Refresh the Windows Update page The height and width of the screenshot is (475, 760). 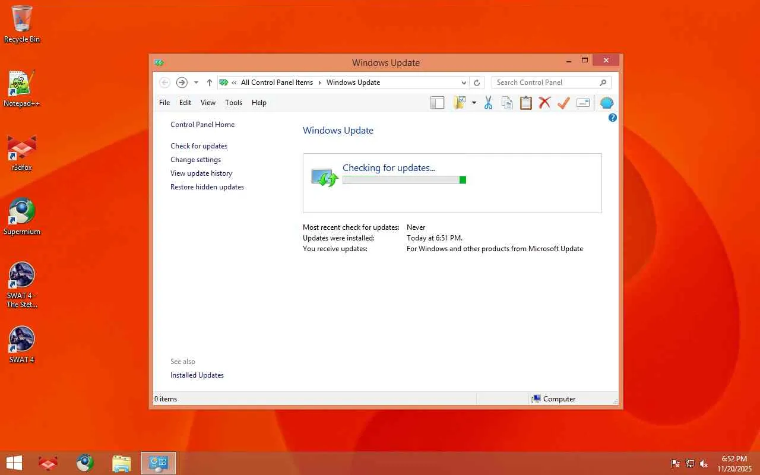pyautogui.click(x=477, y=83)
